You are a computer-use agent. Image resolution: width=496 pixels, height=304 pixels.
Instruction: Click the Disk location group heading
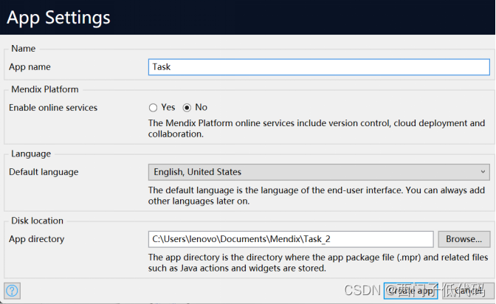(38, 220)
